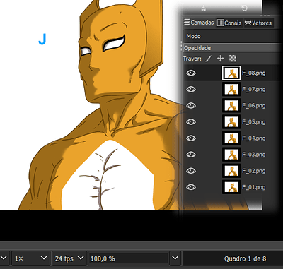Open the Canais tab
Viewport: 283px width, 269px height.
(229, 23)
